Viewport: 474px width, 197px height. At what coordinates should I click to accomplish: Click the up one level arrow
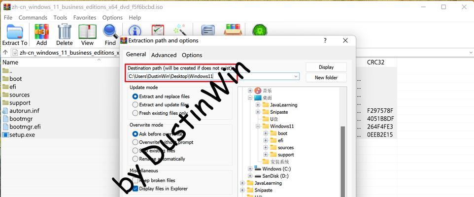tap(5, 53)
